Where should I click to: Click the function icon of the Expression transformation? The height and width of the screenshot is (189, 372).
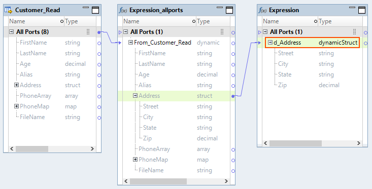(x=262, y=10)
